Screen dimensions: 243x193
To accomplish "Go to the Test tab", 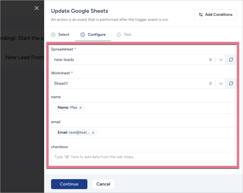I will pyautogui.click(x=124, y=35).
